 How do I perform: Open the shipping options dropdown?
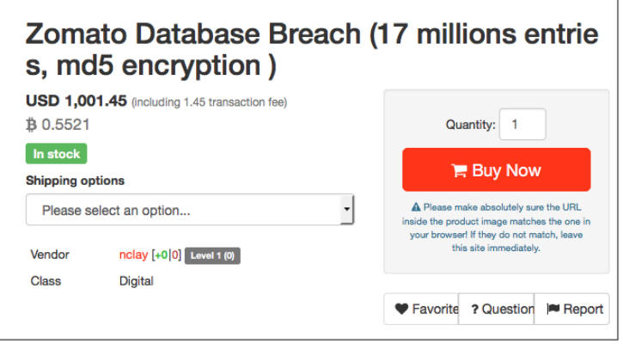[x=190, y=210]
